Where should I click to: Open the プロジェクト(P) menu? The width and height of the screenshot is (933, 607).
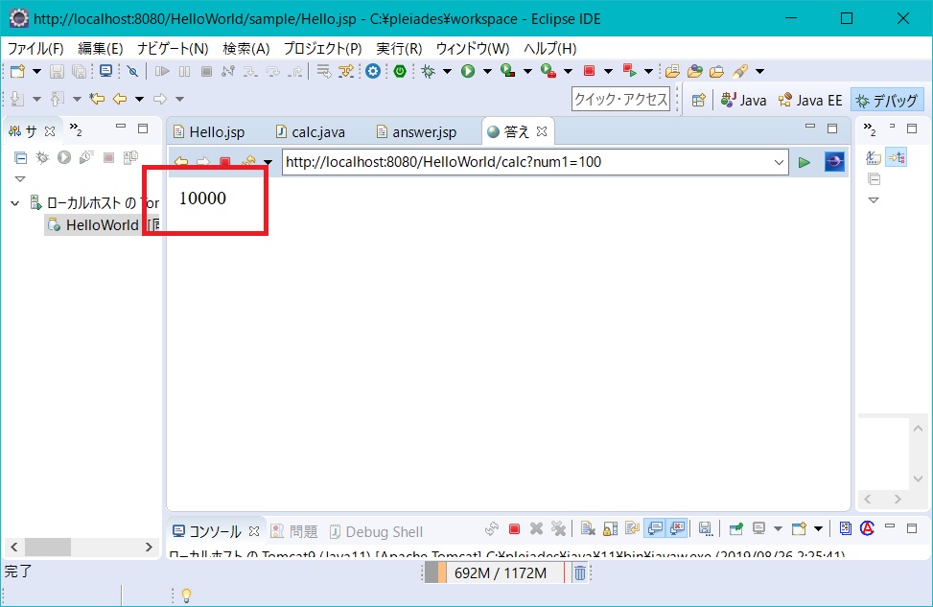point(322,48)
